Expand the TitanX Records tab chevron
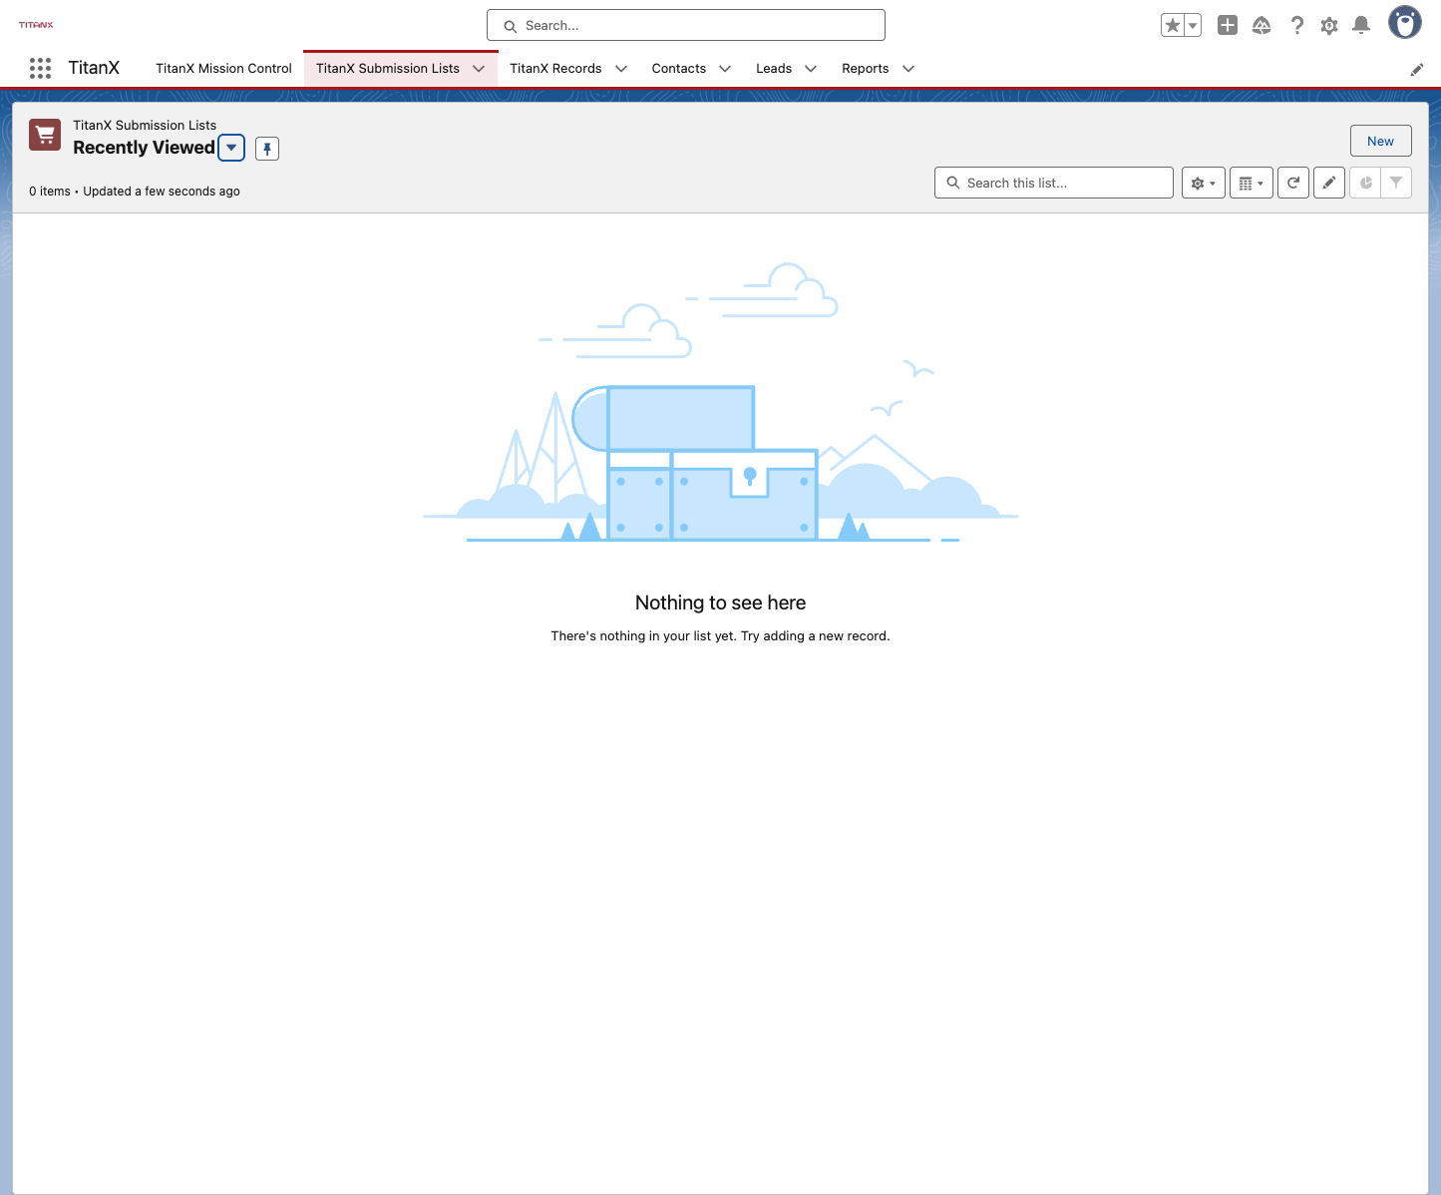Screen dimensions: 1441x1195 point(621,69)
